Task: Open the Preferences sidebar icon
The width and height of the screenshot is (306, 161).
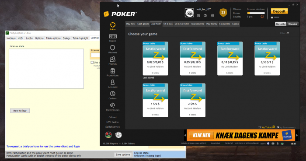Action: (113, 105)
